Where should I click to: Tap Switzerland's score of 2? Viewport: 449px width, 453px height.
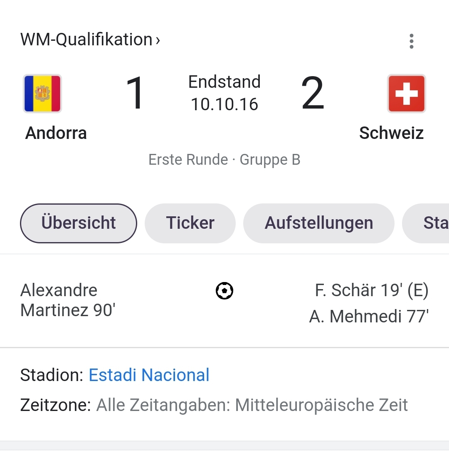[x=313, y=93]
